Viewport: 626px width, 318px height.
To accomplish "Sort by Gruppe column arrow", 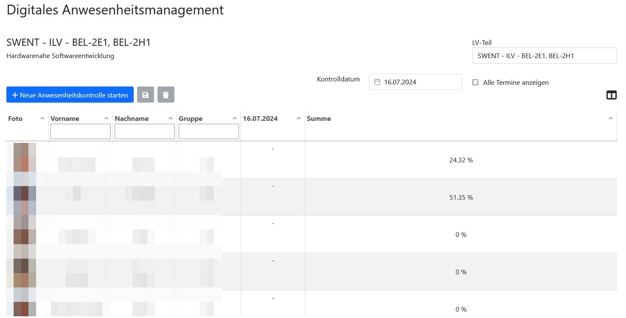I will click(x=234, y=118).
